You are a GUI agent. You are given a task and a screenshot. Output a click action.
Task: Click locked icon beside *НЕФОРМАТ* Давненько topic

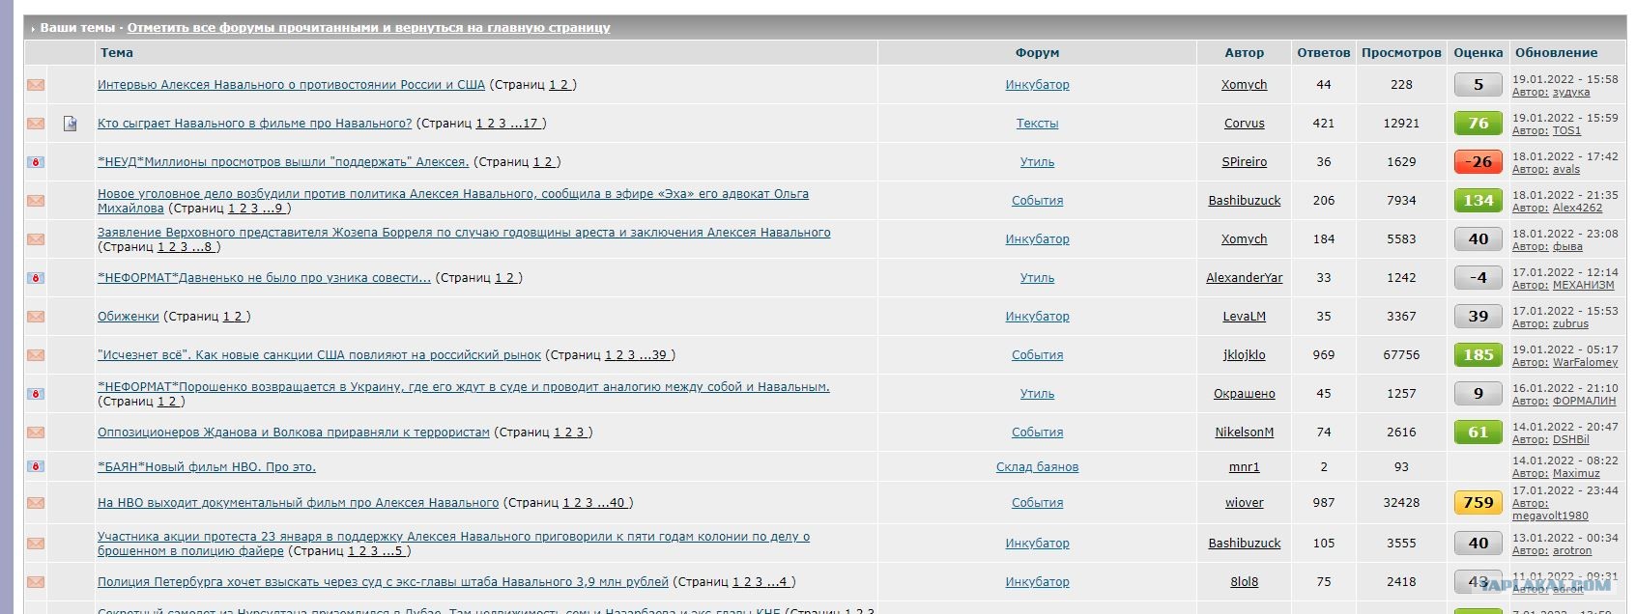tap(36, 278)
